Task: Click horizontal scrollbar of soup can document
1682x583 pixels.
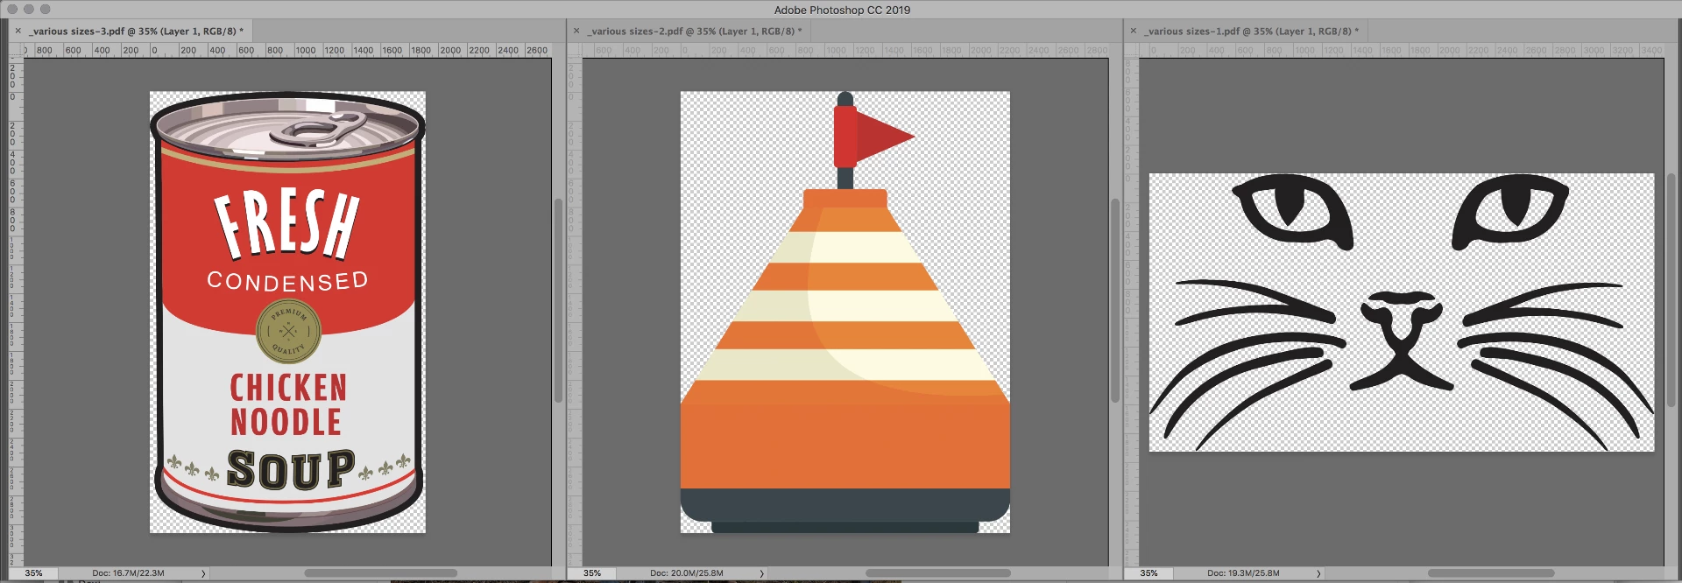Action: (x=380, y=573)
